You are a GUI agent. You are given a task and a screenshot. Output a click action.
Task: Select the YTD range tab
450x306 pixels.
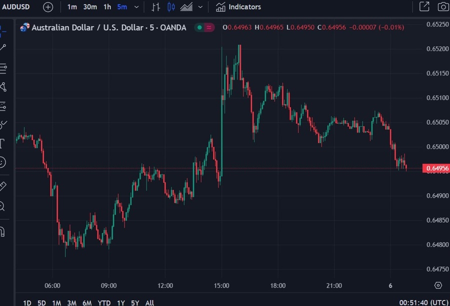(103, 303)
